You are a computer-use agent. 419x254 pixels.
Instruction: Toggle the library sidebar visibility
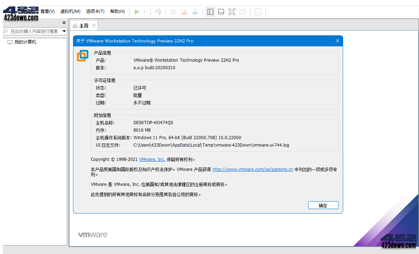210,12
